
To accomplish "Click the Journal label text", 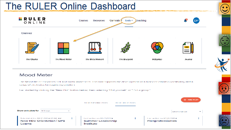I will point(188,60).
